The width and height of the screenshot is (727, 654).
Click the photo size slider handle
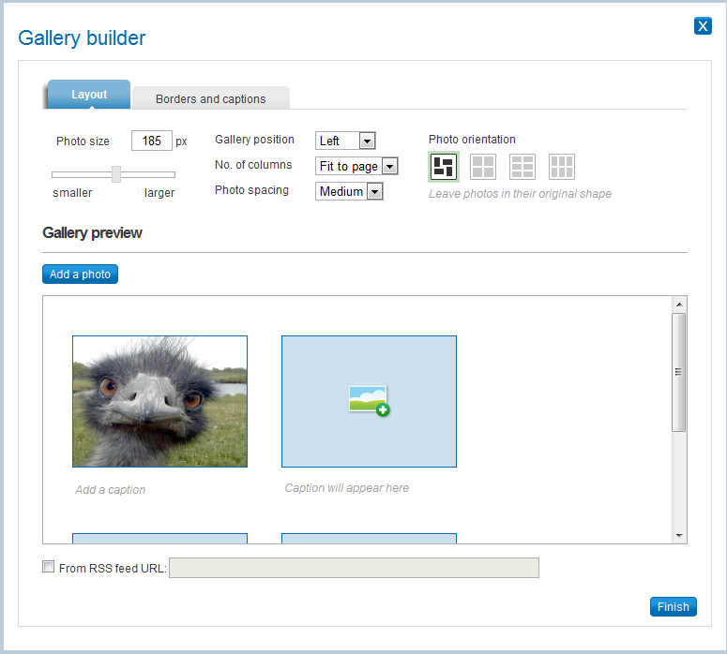116,174
